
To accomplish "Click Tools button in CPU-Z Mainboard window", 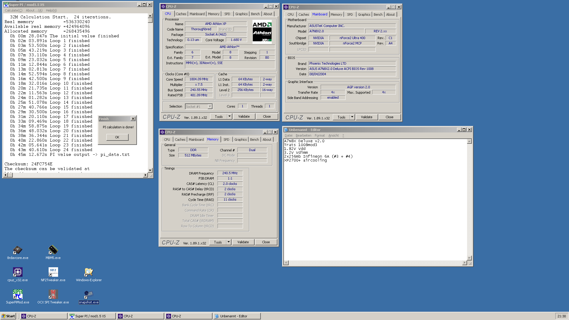I will [x=341, y=117].
